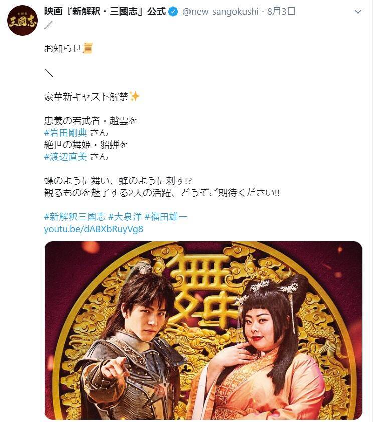The width and height of the screenshot is (379, 422).
Task: Open the account name 映画『新解釈・三國志』公式
Action: [105, 12]
